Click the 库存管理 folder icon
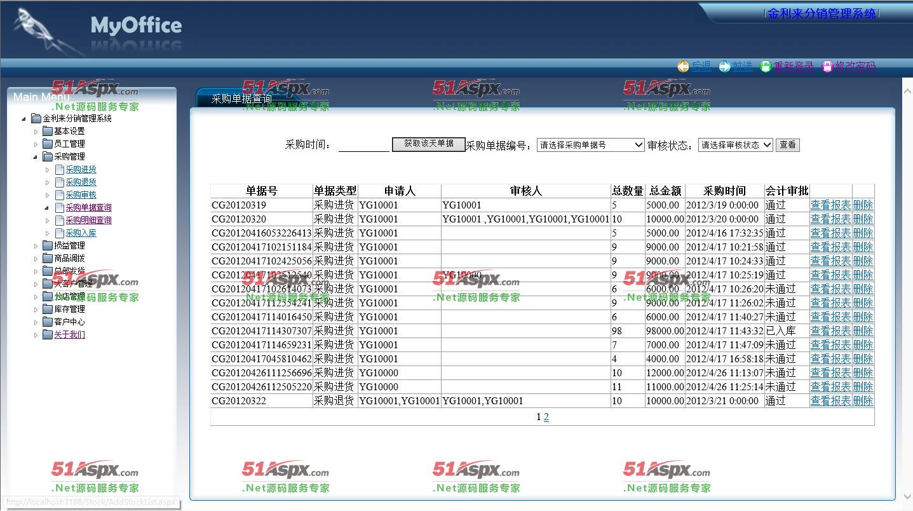The image size is (913, 511). click(x=48, y=309)
